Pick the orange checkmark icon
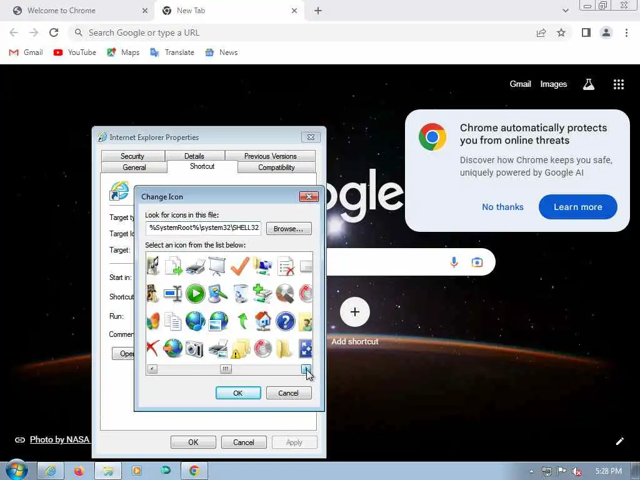Image resolution: width=640 pixels, height=480 pixels. pyautogui.click(x=240, y=266)
